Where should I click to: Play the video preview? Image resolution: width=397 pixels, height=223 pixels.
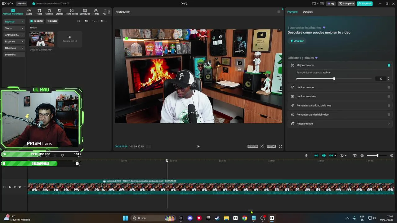coord(198,146)
